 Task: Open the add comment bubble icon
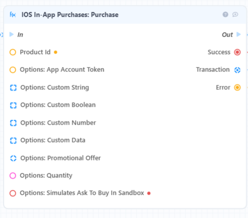point(235,14)
